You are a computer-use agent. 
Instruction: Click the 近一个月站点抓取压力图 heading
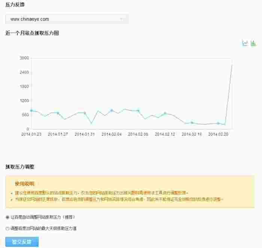click(32, 33)
